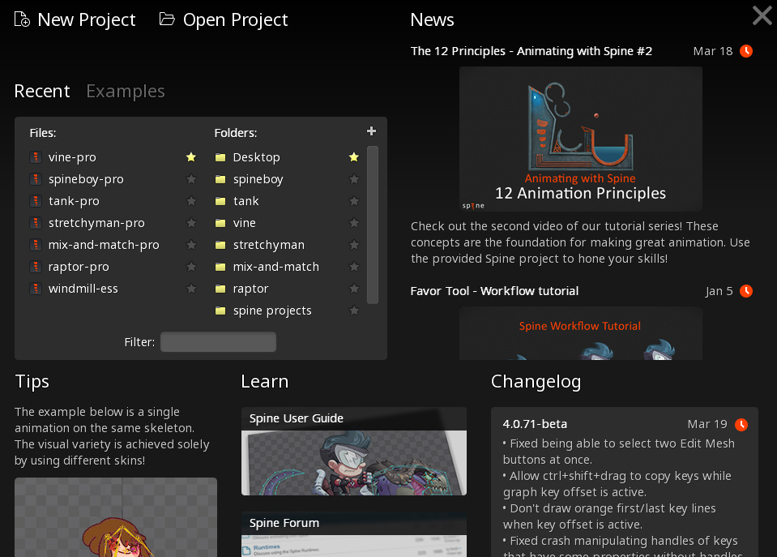Click the spineboy-pro file icon
This screenshot has height=557, width=777.
click(x=36, y=179)
